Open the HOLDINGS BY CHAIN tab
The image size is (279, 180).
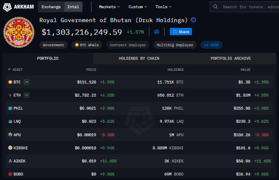pyautogui.click(x=139, y=59)
